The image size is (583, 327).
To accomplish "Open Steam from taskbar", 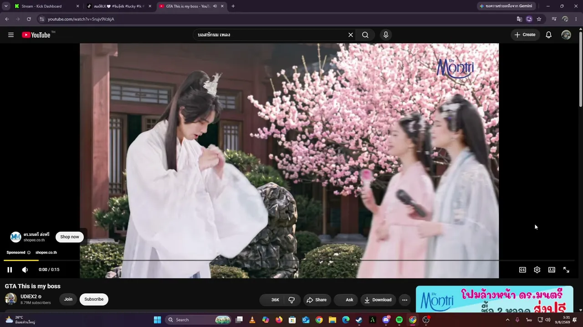I will tap(359, 320).
